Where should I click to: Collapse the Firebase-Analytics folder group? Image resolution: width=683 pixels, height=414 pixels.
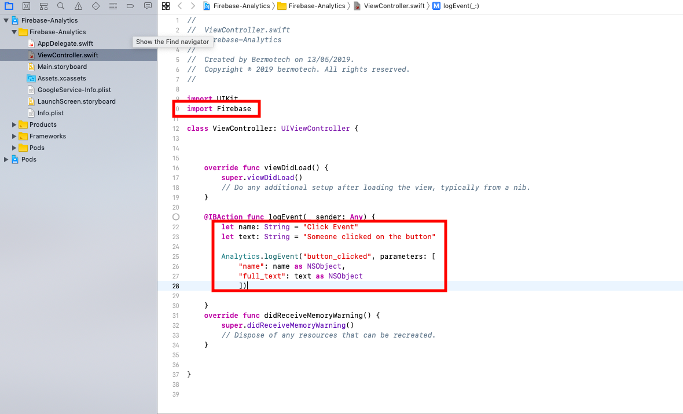click(x=14, y=32)
